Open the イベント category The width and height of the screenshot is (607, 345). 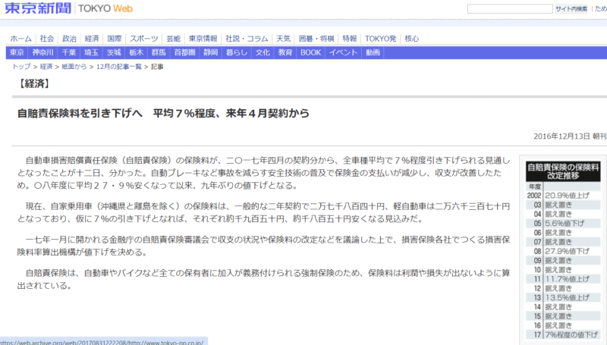(343, 53)
